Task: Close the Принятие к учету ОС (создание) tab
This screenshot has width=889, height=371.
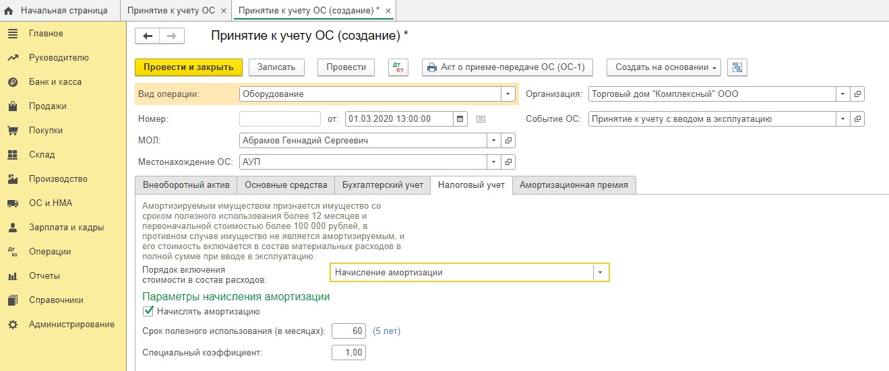Action: [x=388, y=11]
